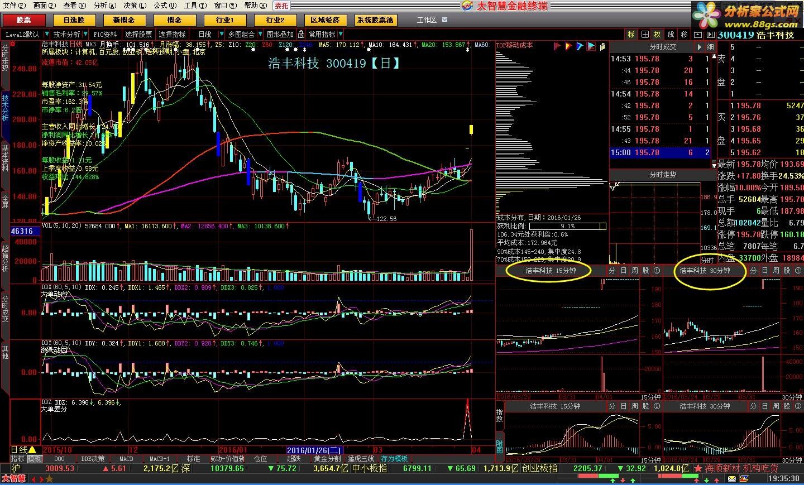Select the cyan striped cost-distribution flag icon
This screenshot has width=804, height=485.
pyautogui.click(x=591, y=46)
